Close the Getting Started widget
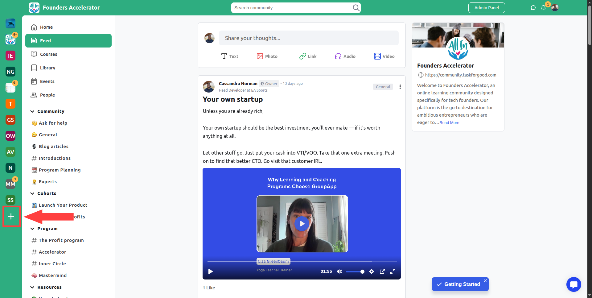The image size is (592, 298). point(485,281)
